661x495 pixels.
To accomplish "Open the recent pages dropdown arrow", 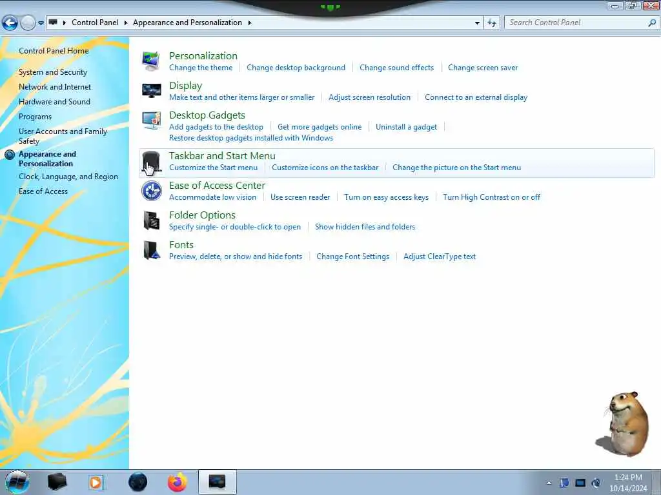I will [41, 23].
